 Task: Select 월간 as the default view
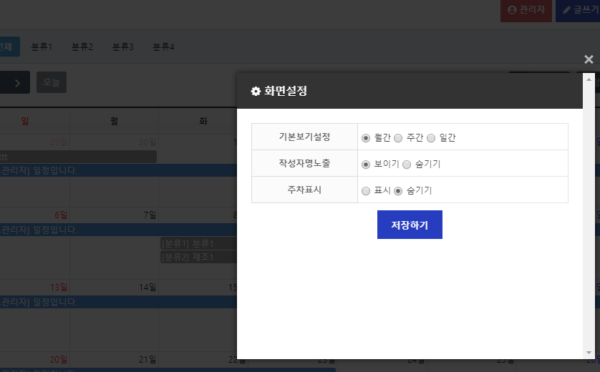coord(366,137)
